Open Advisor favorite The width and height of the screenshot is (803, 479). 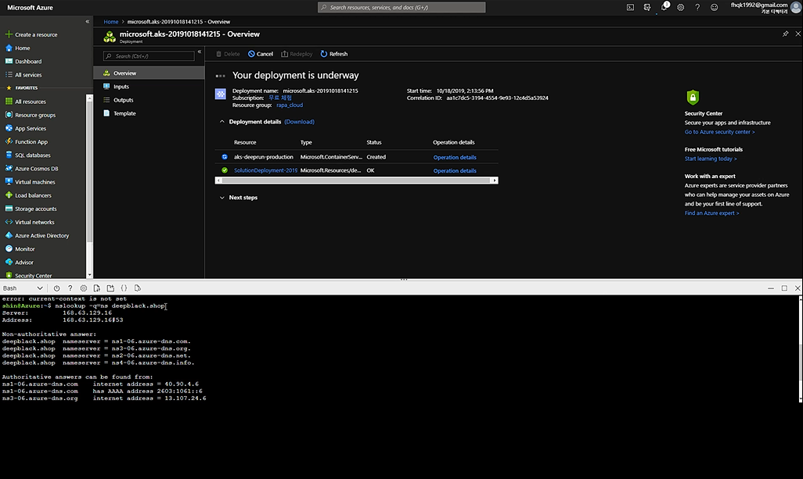coord(20,263)
